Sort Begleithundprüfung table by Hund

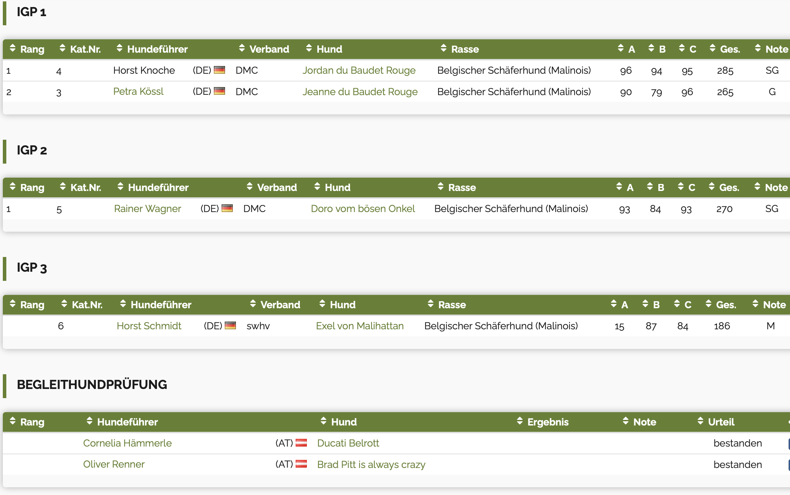tap(339, 422)
